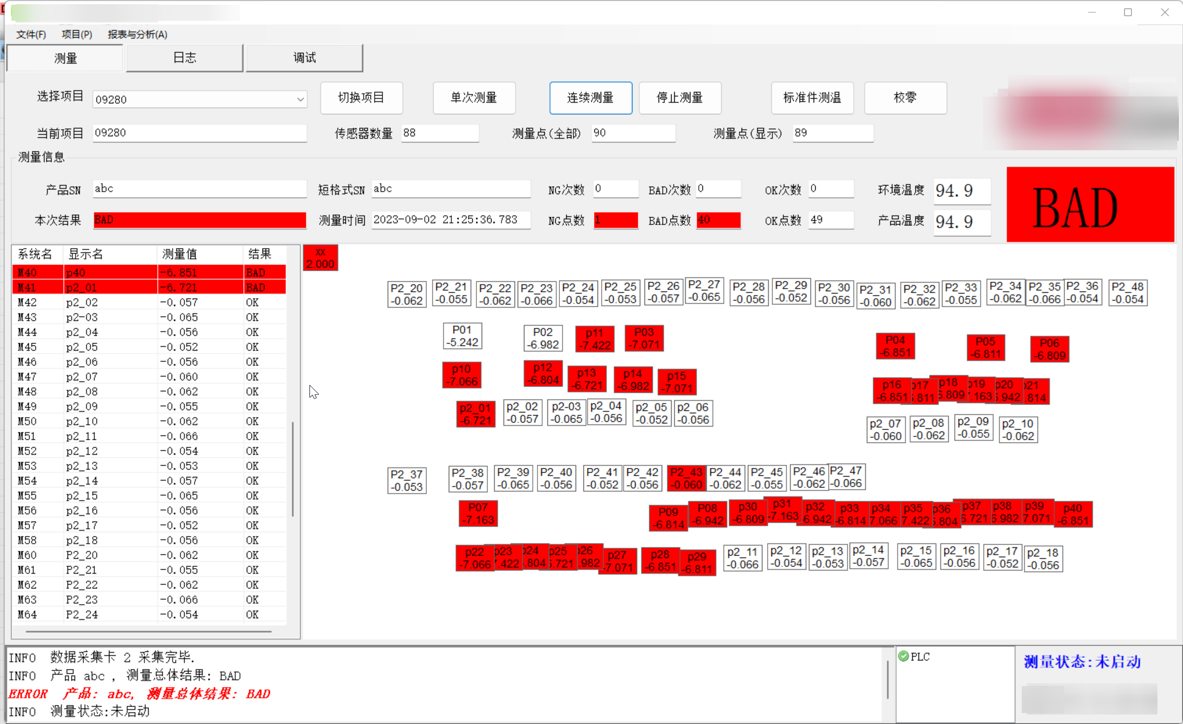The image size is (1183, 724).
Task: Click the 产品SN input field
Action: pos(199,189)
